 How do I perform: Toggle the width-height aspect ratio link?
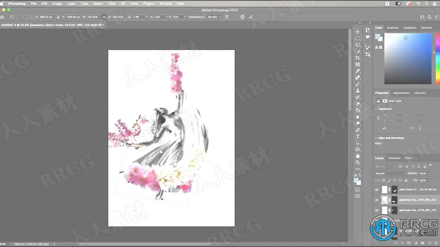pyautogui.click(x=104, y=17)
